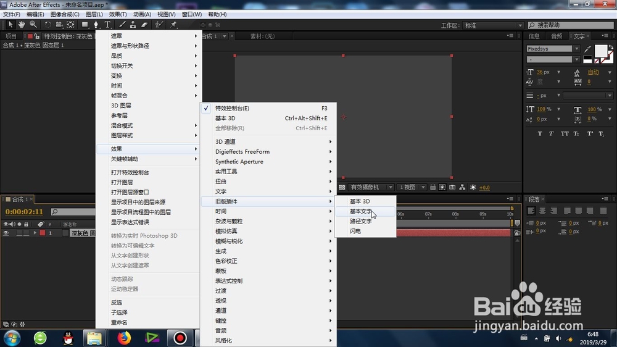Screen dimensions: 617x347
Task: Toggle the effect controls panel lock
Action: point(36,36)
